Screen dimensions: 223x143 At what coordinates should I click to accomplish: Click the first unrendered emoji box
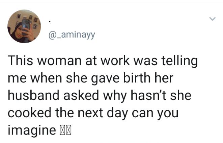[x=62, y=130]
